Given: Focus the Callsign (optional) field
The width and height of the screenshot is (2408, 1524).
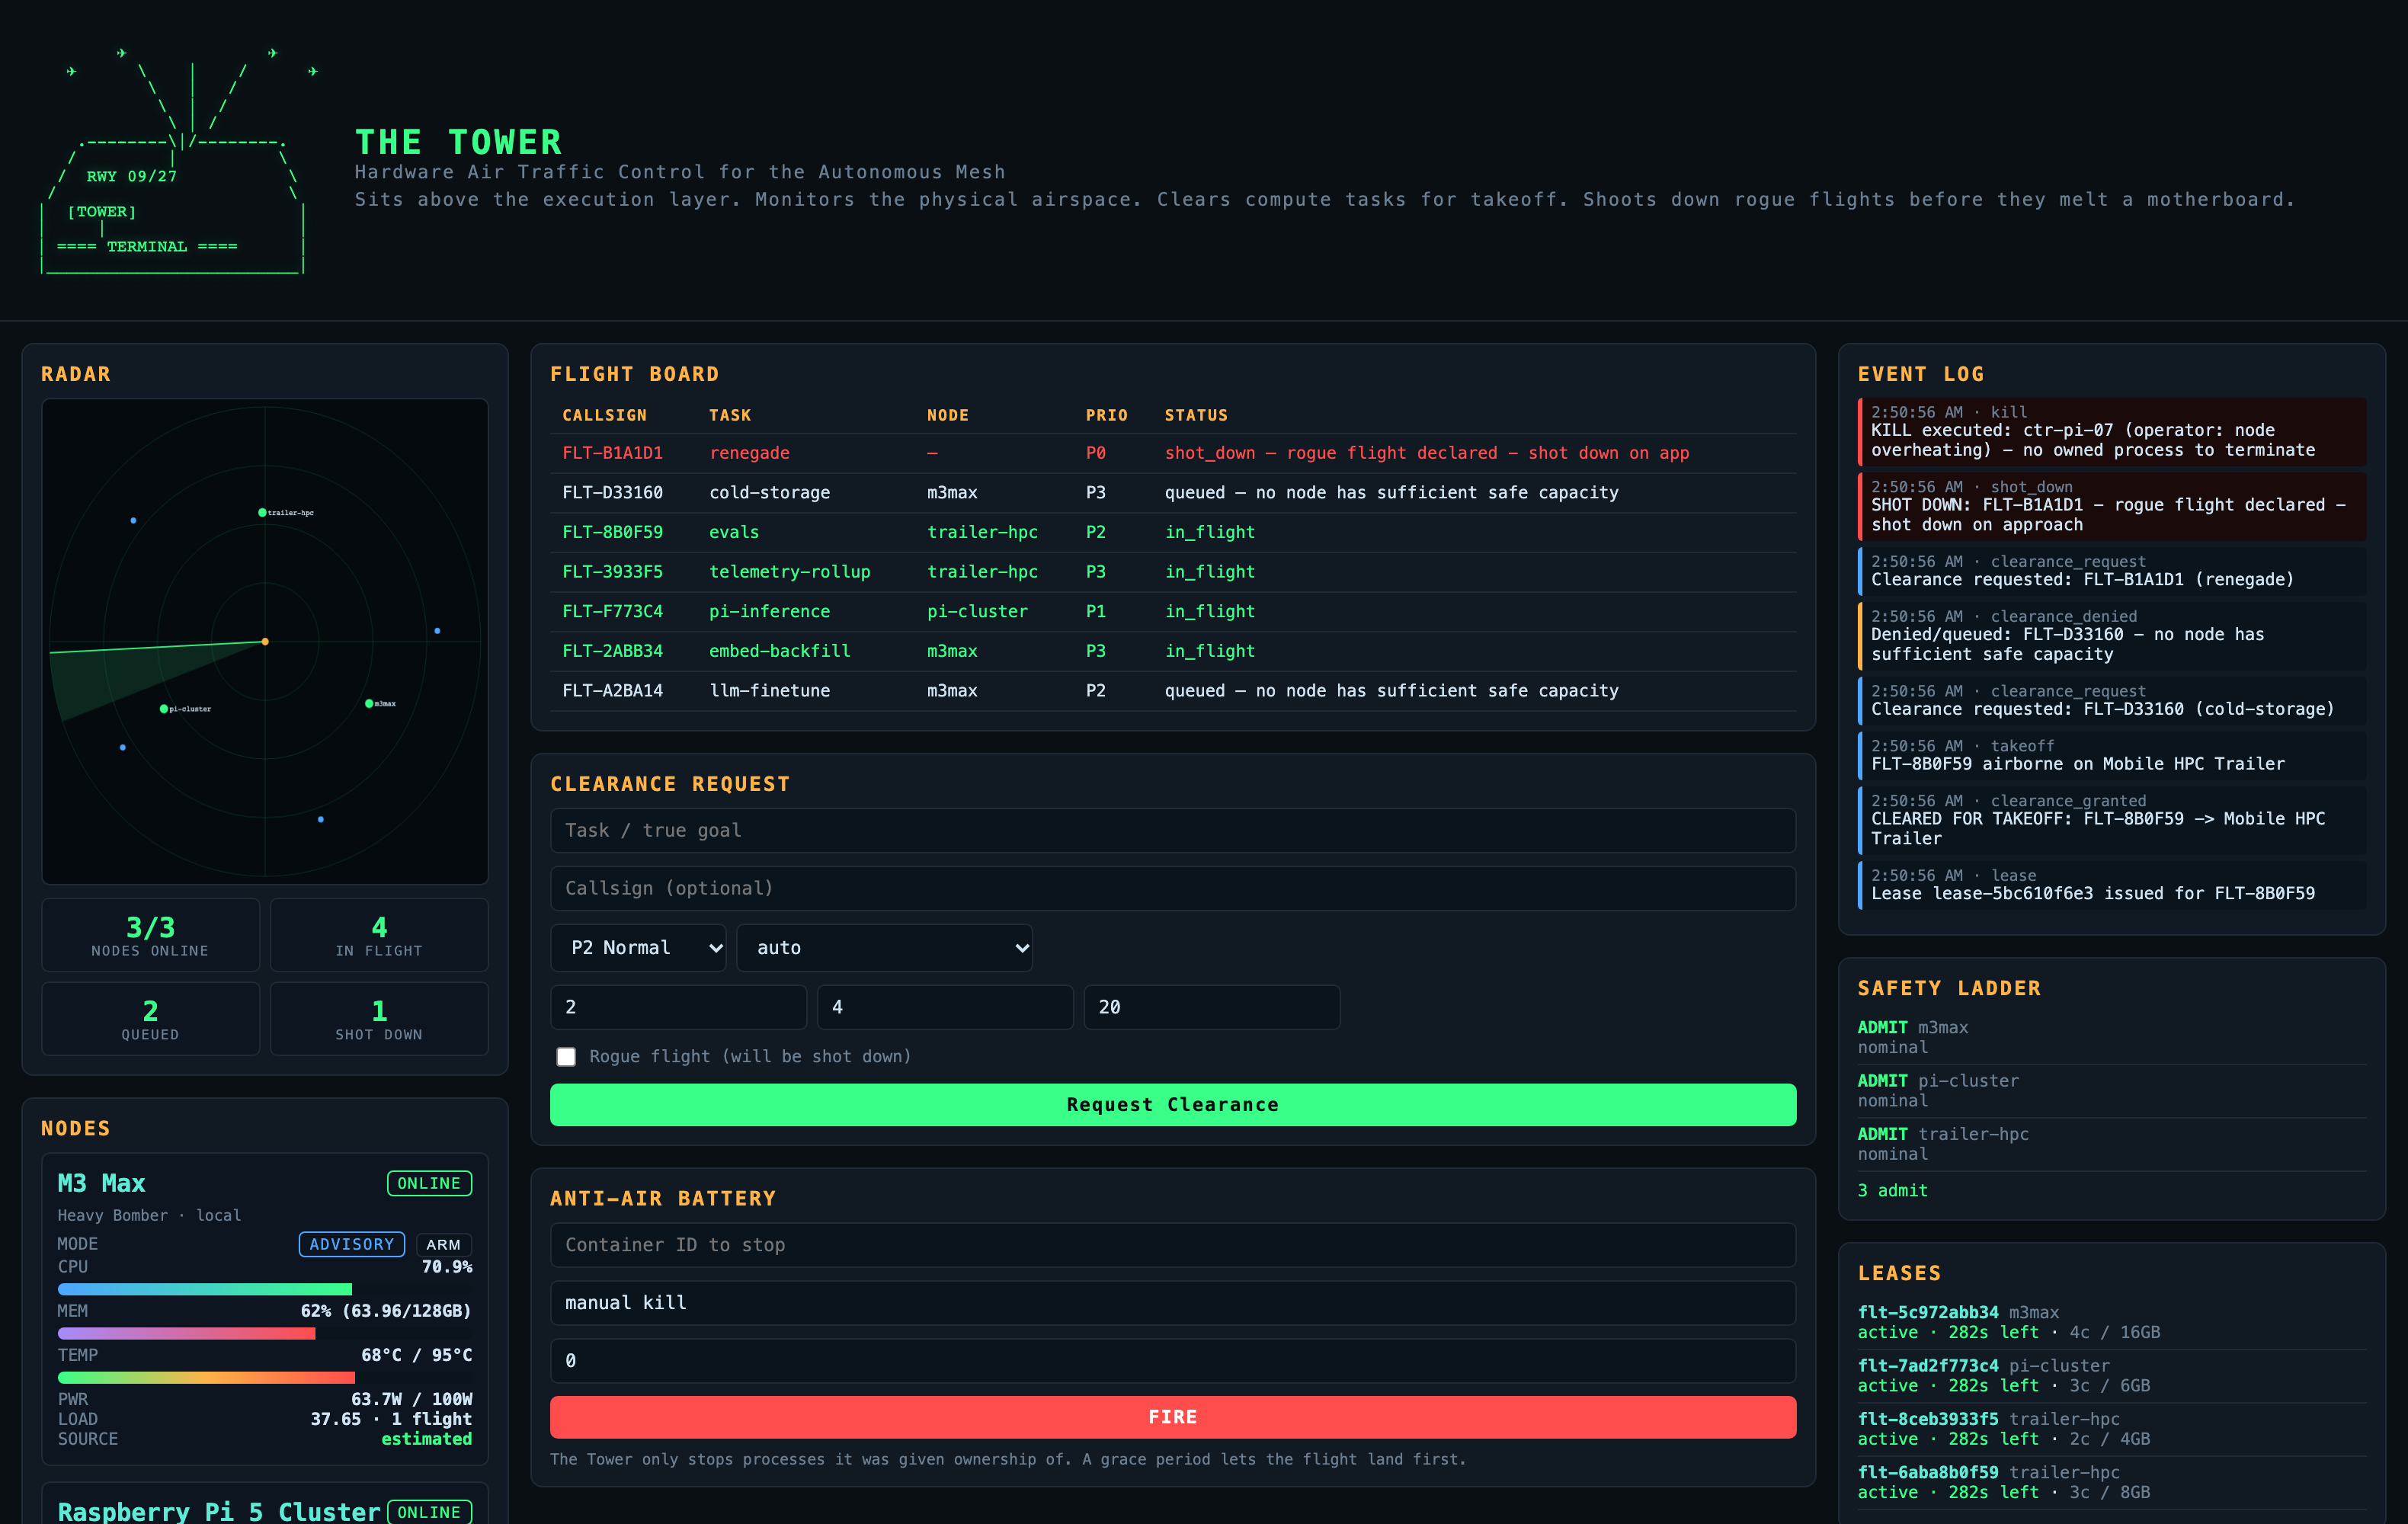Looking at the screenshot, I should tap(1173, 889).
